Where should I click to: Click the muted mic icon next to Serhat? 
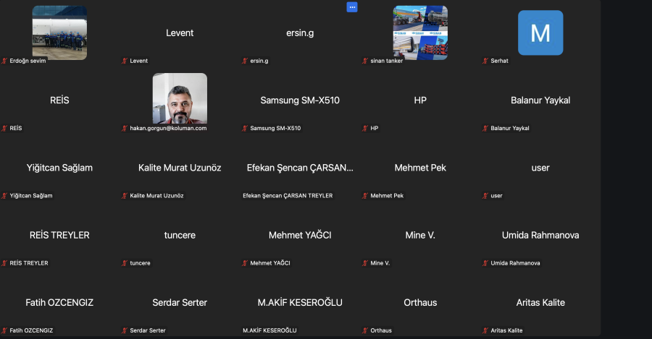click(485, 61)
